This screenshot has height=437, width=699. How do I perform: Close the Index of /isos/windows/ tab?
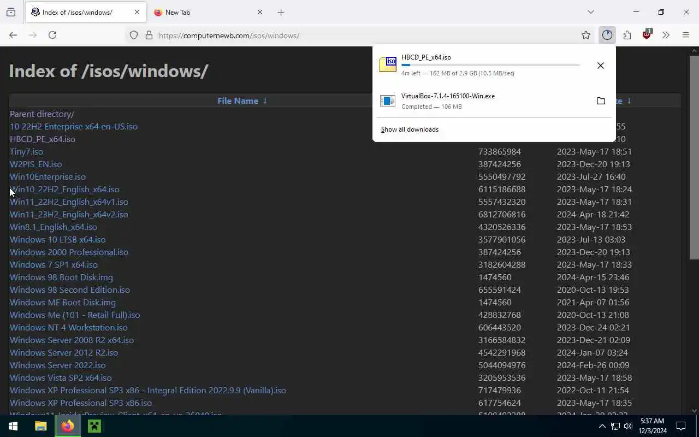pyautogui.click(x=137, y=12)
